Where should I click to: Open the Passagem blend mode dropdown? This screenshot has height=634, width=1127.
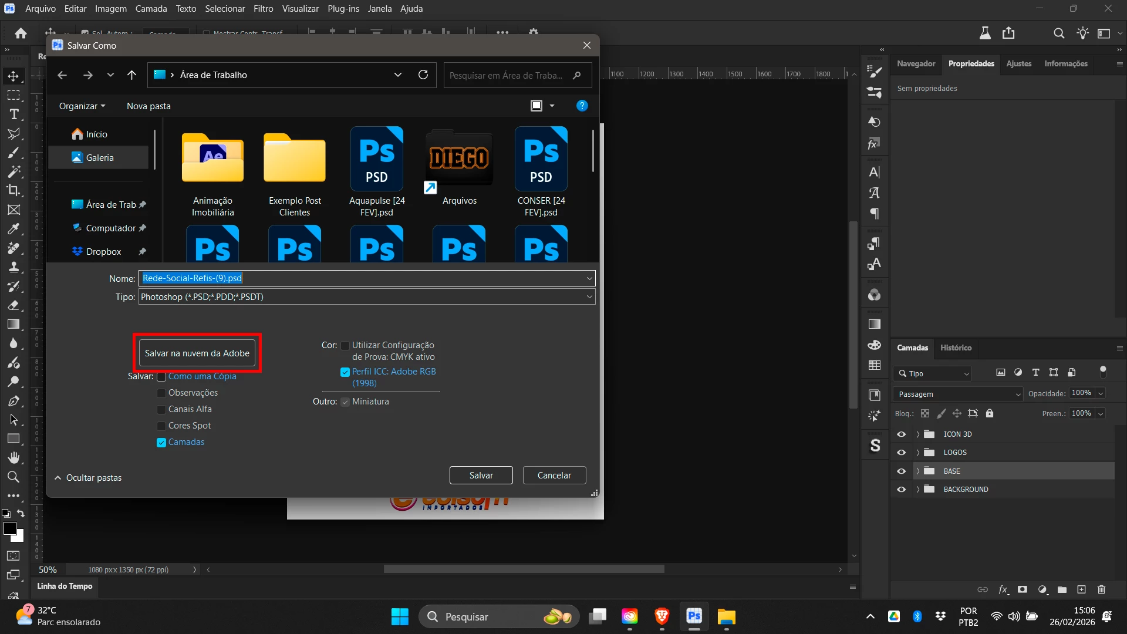(958, 394)
